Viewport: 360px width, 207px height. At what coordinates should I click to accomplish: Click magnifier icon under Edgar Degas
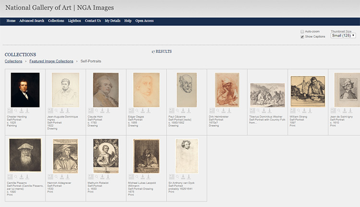(x=137, y=111)
